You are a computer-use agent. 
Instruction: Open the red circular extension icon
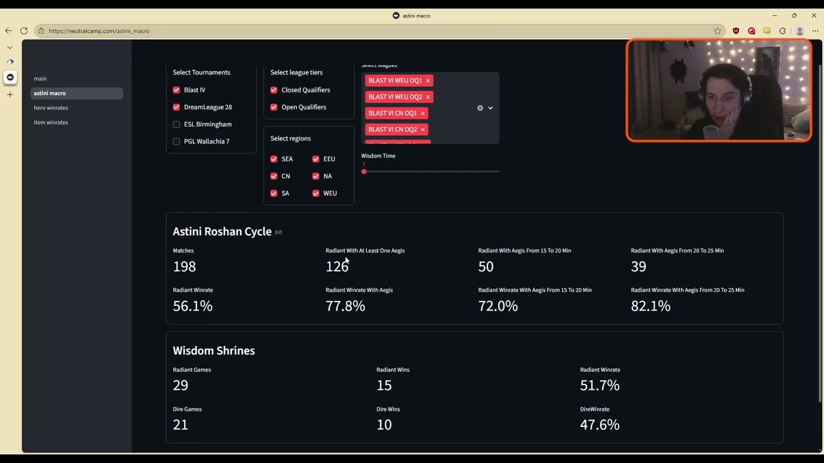tap(751, 31)
